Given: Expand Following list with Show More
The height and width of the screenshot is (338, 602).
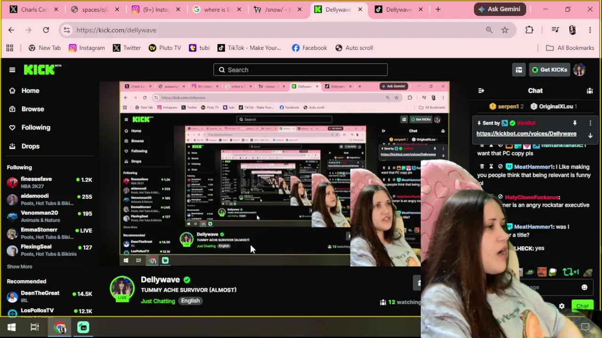Looking at the screenshot, I should [20, 267].
